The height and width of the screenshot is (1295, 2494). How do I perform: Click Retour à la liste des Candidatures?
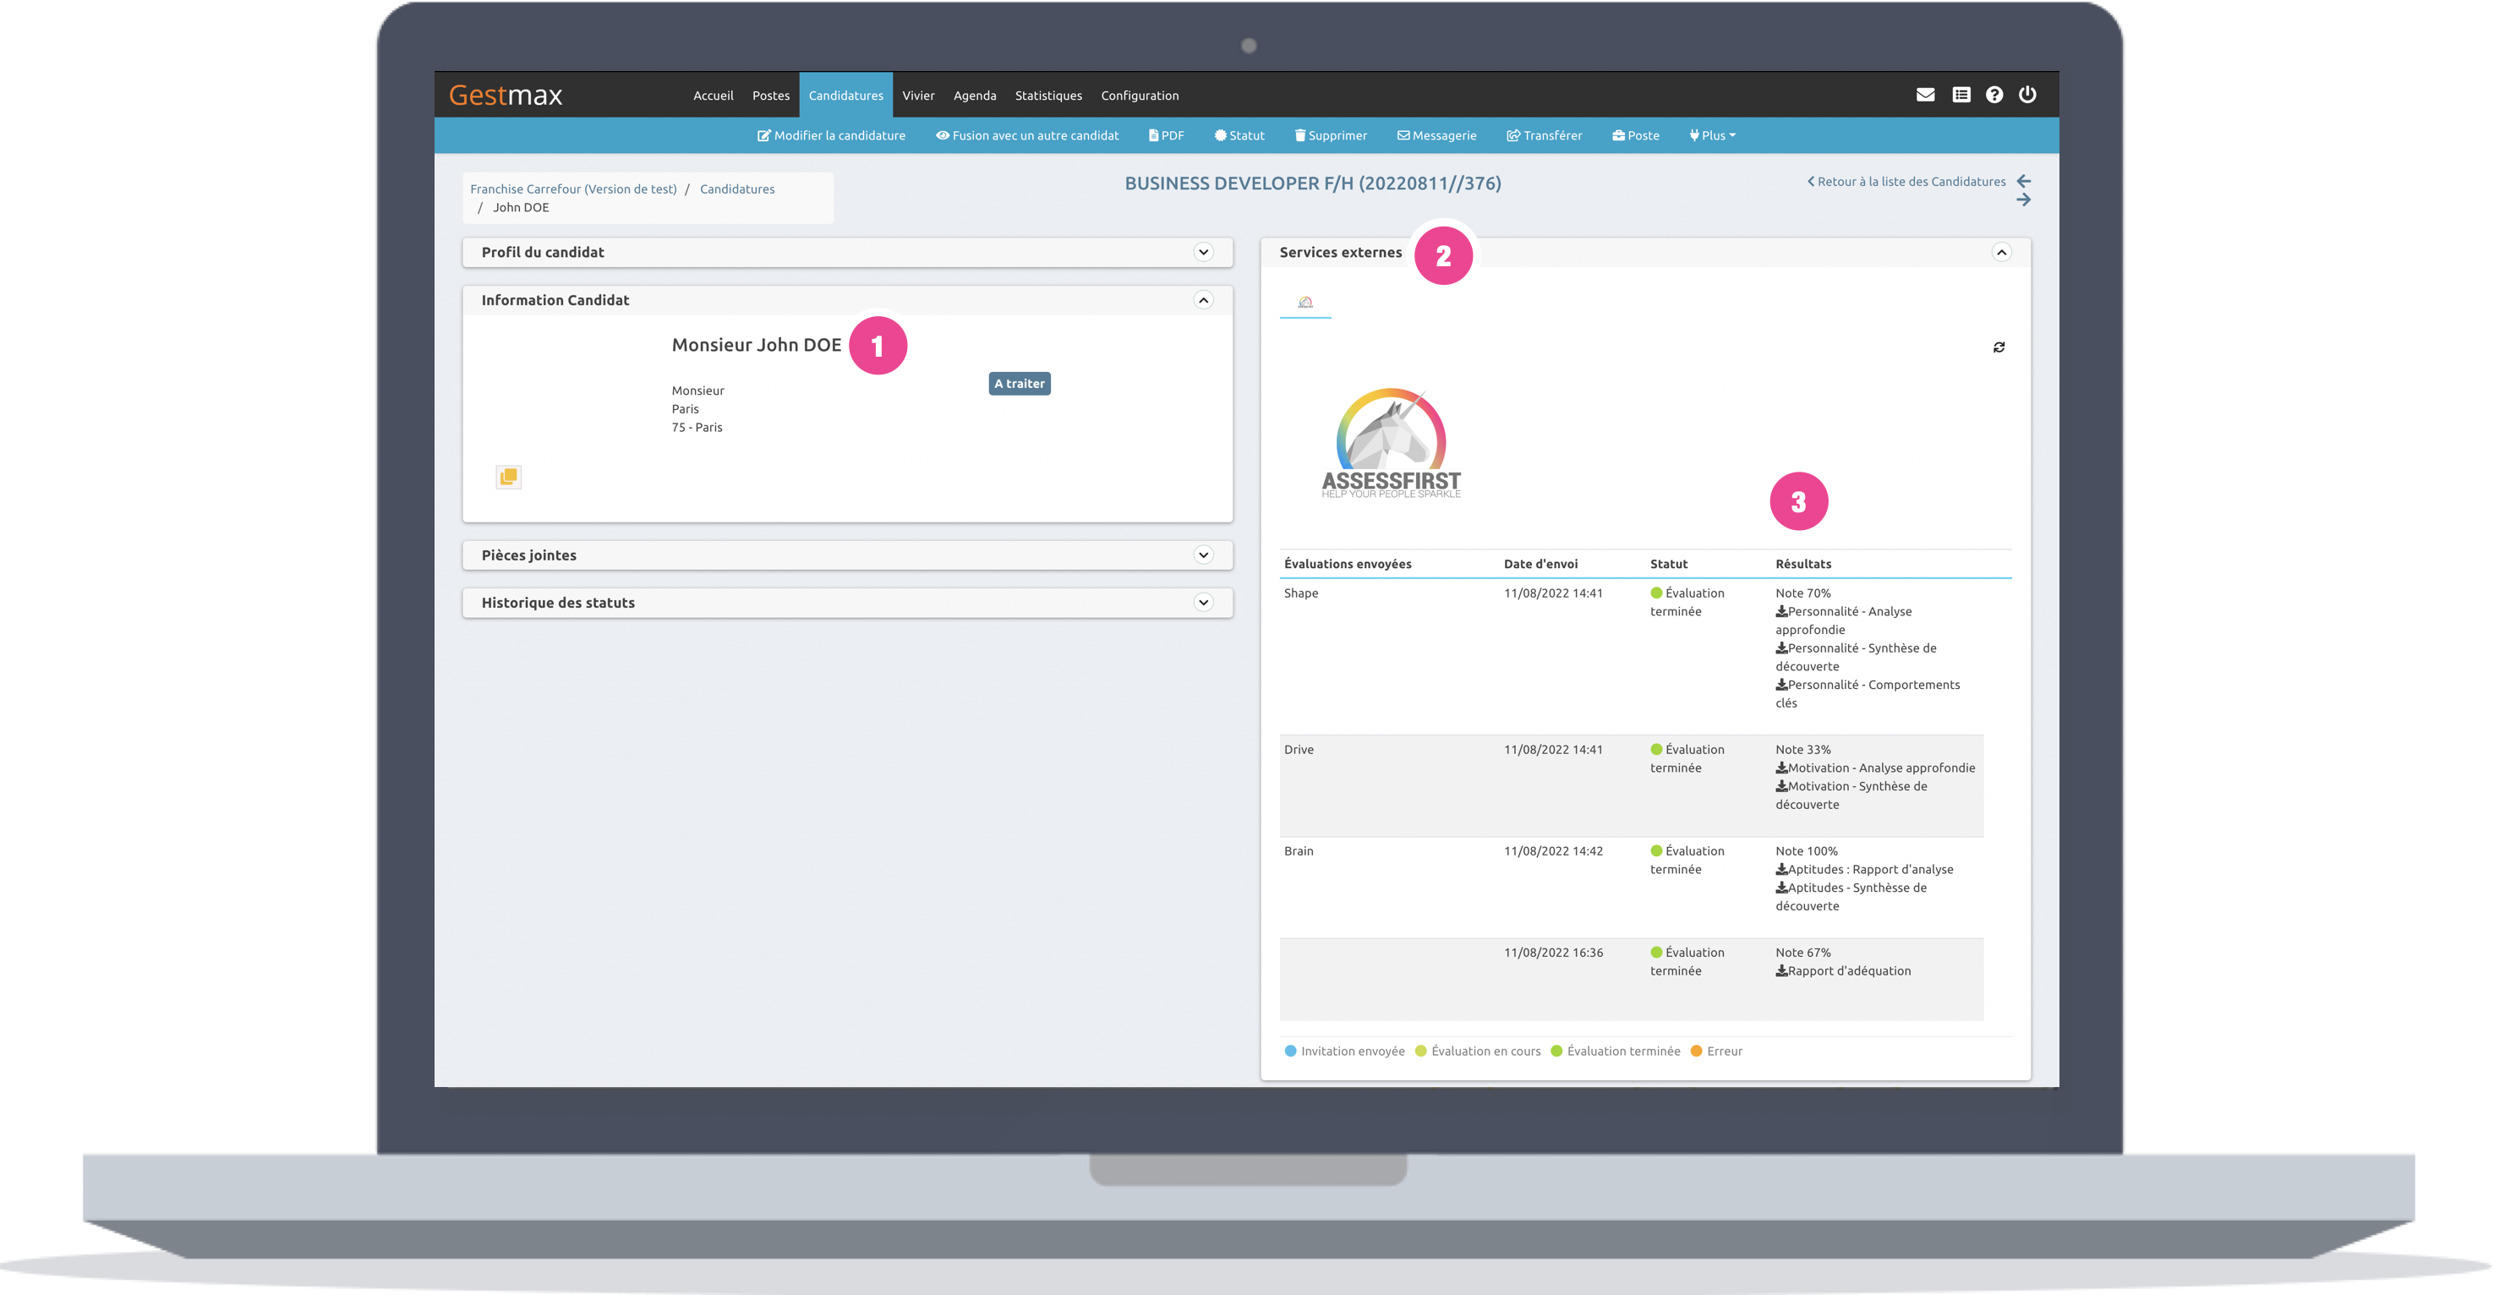point(1906,182)
